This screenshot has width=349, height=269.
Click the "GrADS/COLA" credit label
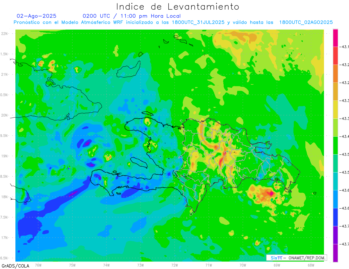click(x=15, y=266)
